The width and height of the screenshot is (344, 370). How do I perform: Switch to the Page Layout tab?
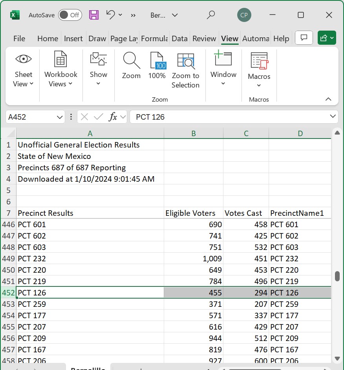pyautogui.click(x=124, y=38)
